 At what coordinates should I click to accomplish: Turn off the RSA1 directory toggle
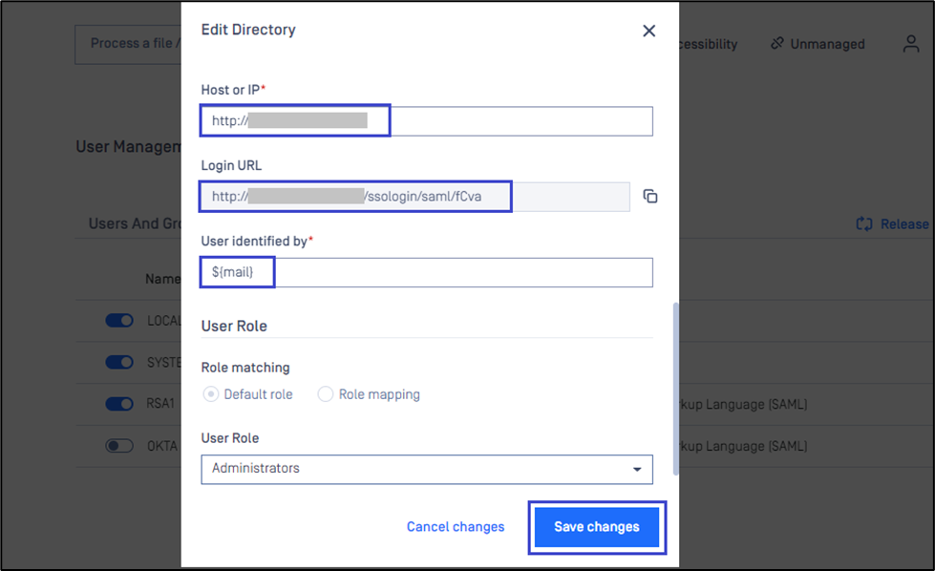click(119, 404)
